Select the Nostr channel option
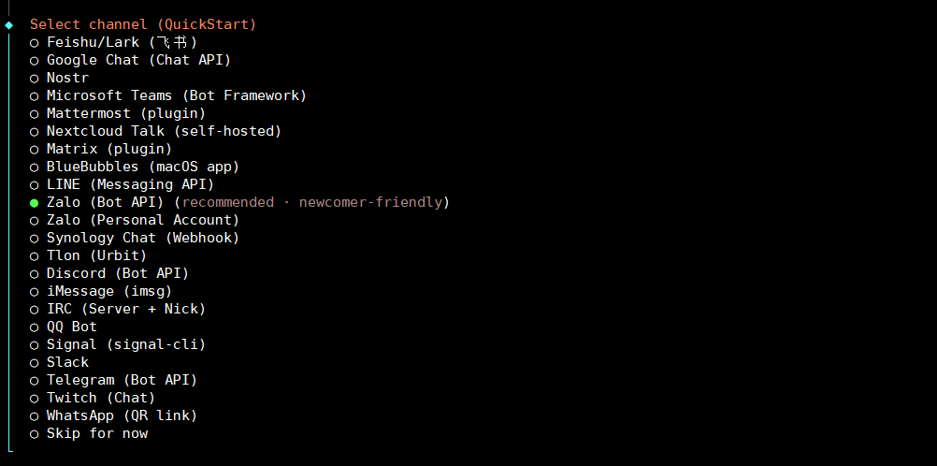This screenshot has height=466, width=937. coord(67,78)
